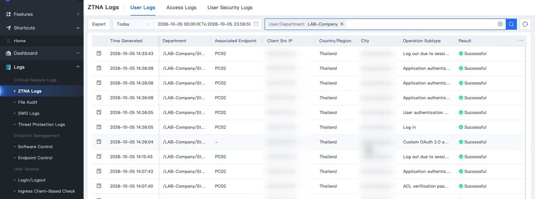
Task: Click the refresh icon beside search
Action: click(525, 24)
